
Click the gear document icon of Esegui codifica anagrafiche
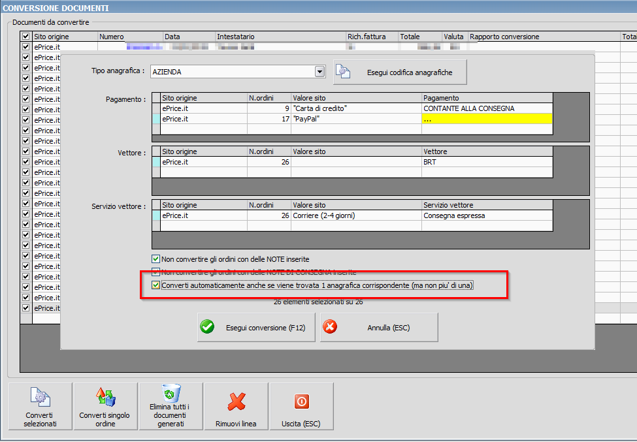tap(343, 71)
